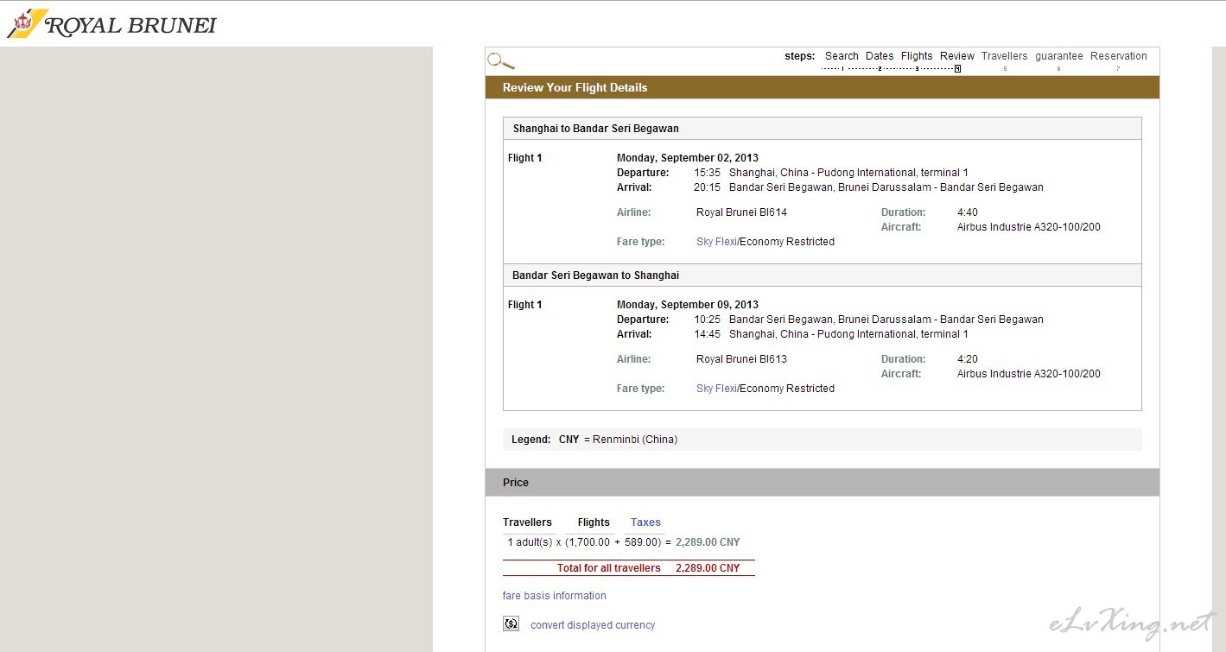Screen dimensions: 1226x652
Task: Click the magnifying glass search icon
Action: point(501,60)
